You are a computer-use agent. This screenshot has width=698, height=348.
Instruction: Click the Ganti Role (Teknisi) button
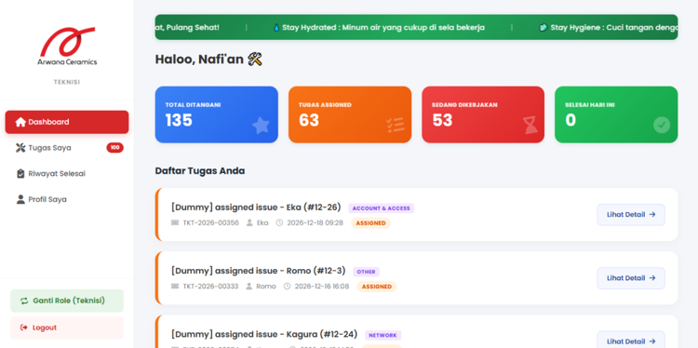click(67, 301)
